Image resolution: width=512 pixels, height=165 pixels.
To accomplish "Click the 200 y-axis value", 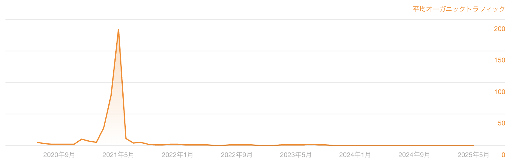I will point(500,29).
